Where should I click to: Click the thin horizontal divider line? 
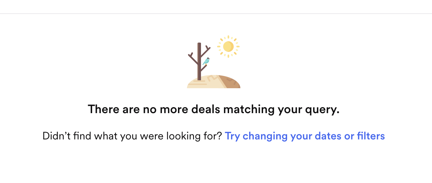[216, 14]
